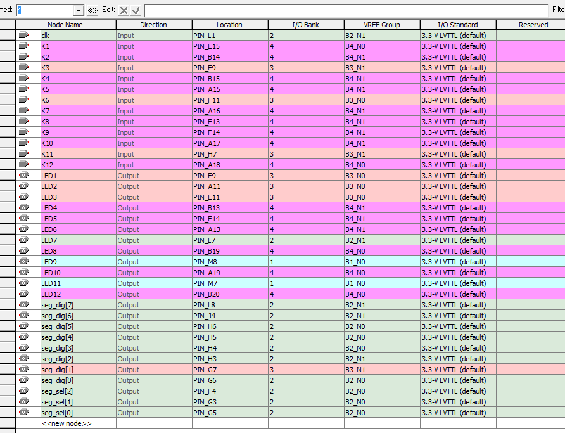
Task: Select the PIN_A16 location cell
Action: tap(230, 111)
